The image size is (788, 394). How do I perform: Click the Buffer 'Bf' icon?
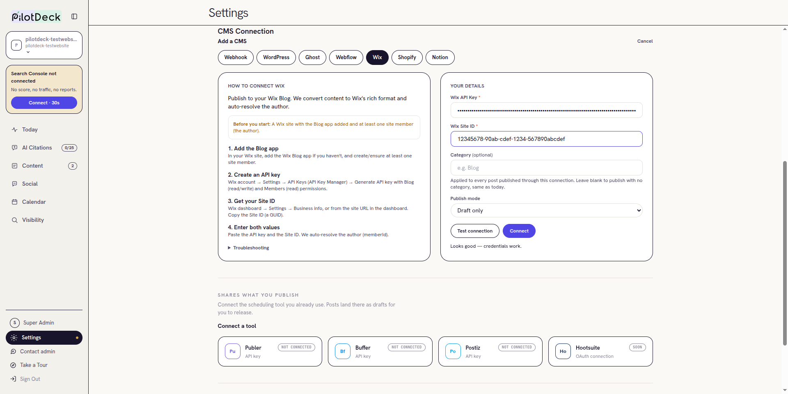click(343, 351)
